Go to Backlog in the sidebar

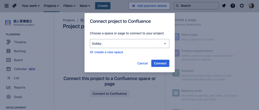coord(20,51)
